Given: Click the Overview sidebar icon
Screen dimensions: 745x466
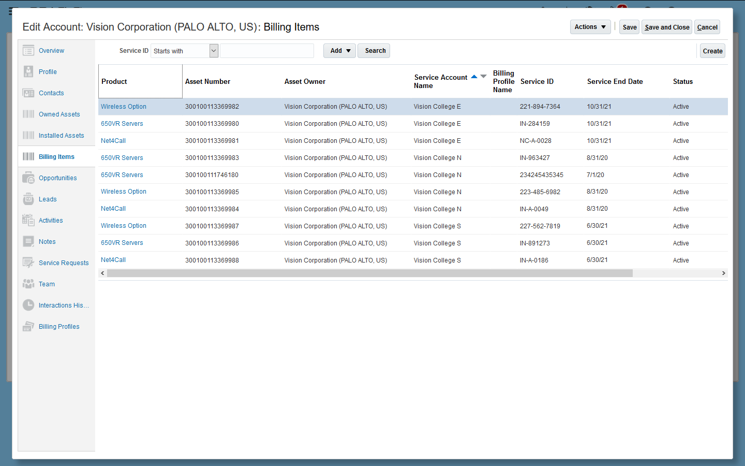Looking at the screenshot, I should [x=28, y=51].
